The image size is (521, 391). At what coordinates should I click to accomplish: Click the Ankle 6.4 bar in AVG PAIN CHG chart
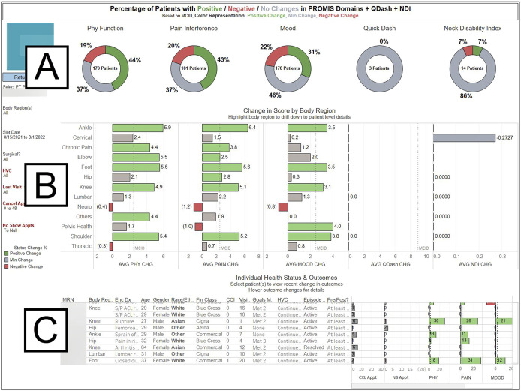pos(225,128)
